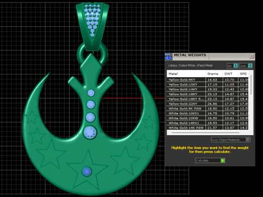
Task: Select the largest round gem on pendant stem
Action: [x=90, y=132]
